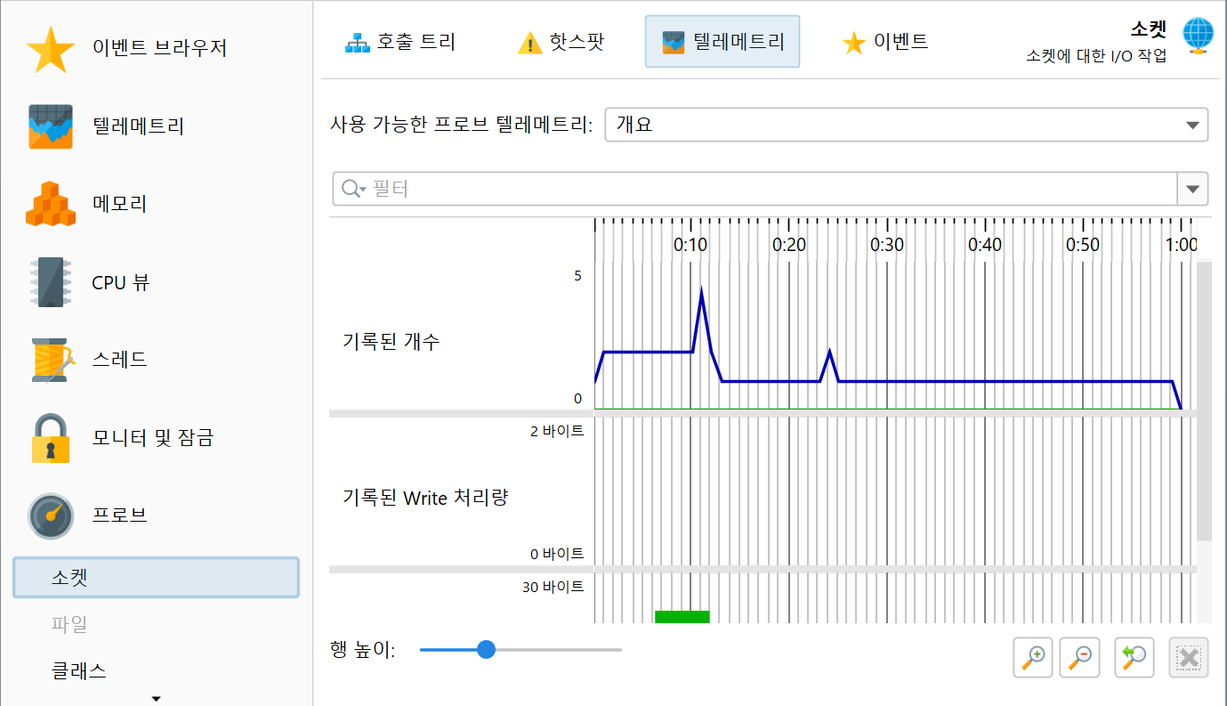Select the 텔레메트리 tab in top bar
The image size is (1227, 706).
(x=722, y=41)
